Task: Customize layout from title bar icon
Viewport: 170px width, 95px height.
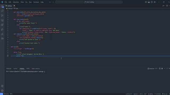Action: (x=155, y=2)
